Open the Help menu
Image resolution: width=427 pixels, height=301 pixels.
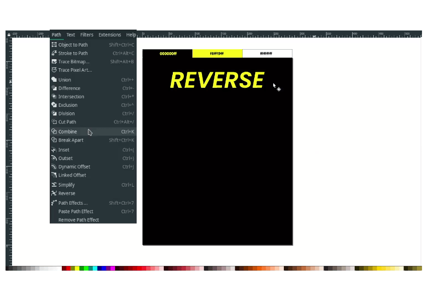tap(131, 35)
